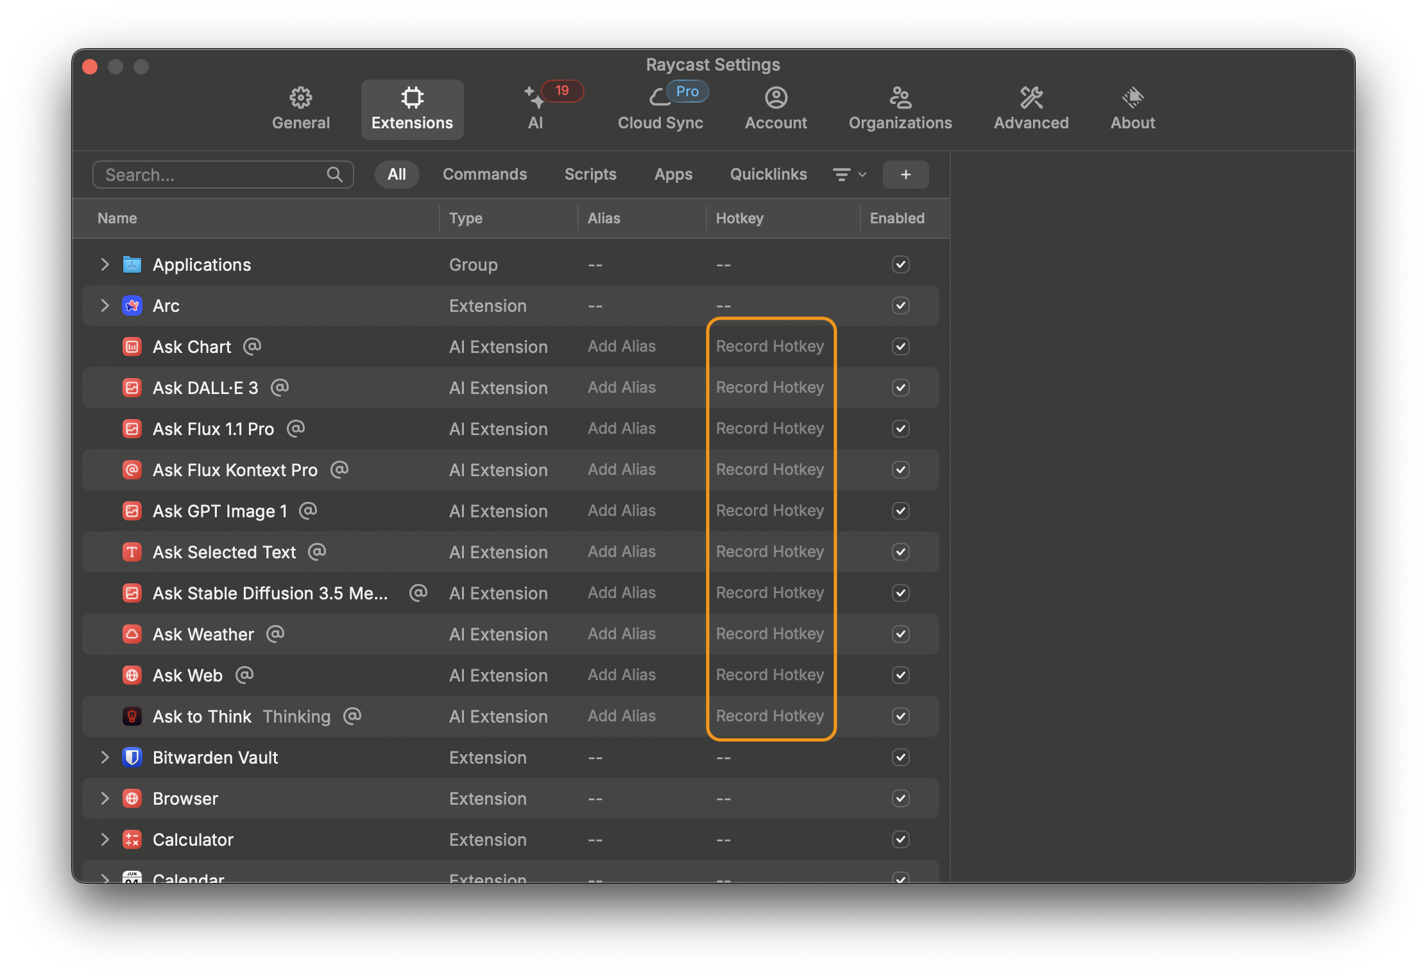1427x978 pixels.
Task: Expand the Calculator extension
Action: [105, 839]
